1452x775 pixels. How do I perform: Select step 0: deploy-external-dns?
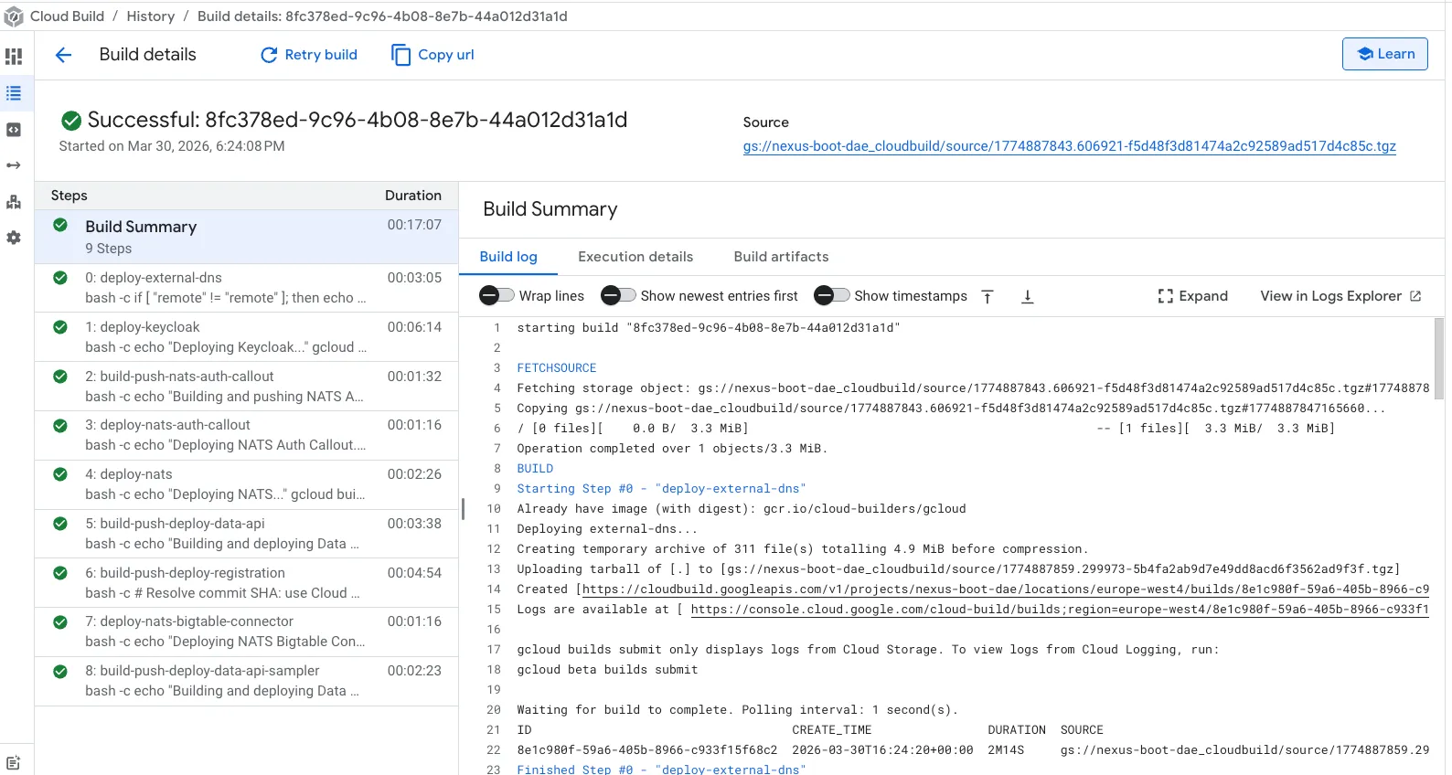246,288
